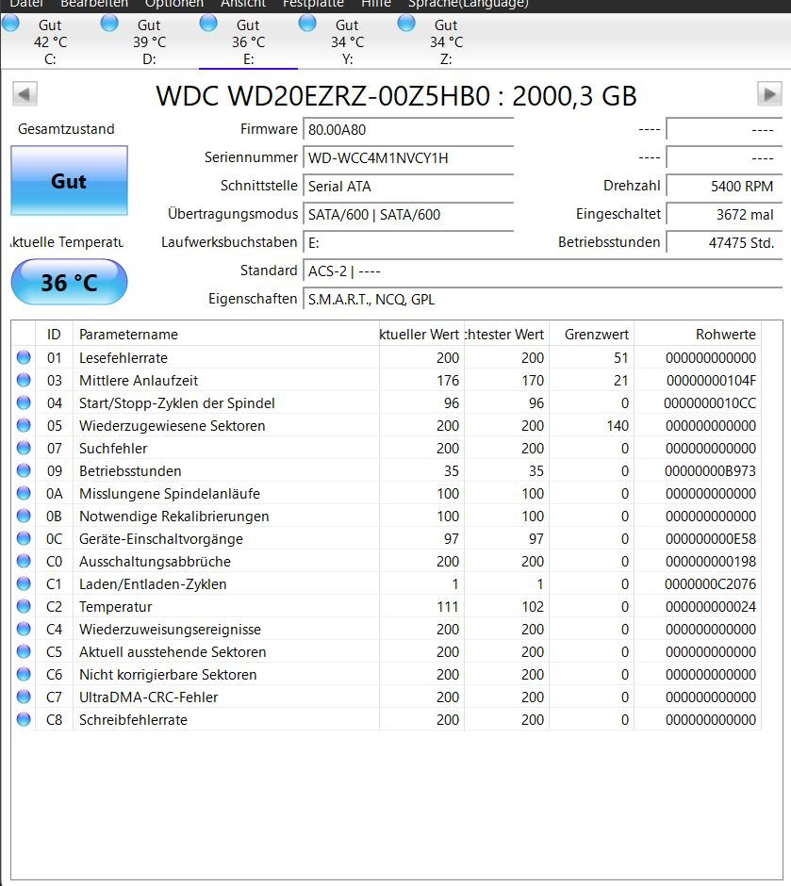791x886 pixels.
Task: Open the Bearbeiten menu
Action: pyautogui.click(x=94, y=4)
